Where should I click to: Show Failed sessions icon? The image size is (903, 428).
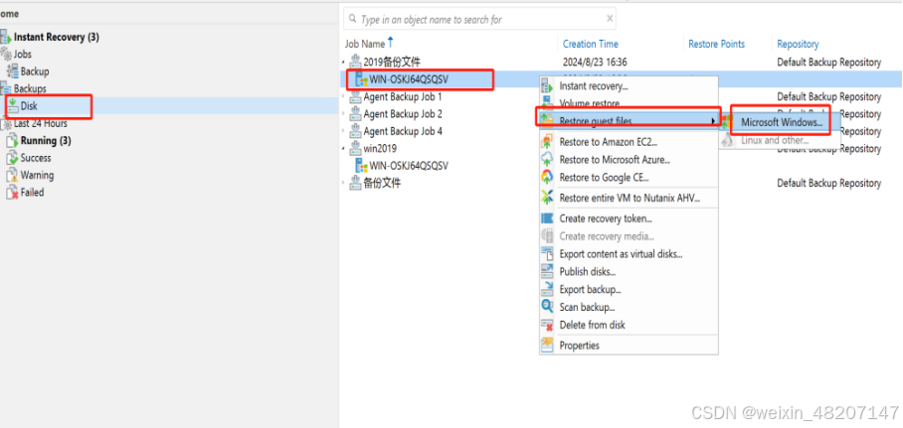[12, 193]
